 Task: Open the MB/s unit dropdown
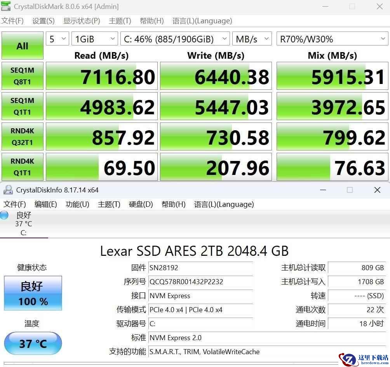click(252, 39)
